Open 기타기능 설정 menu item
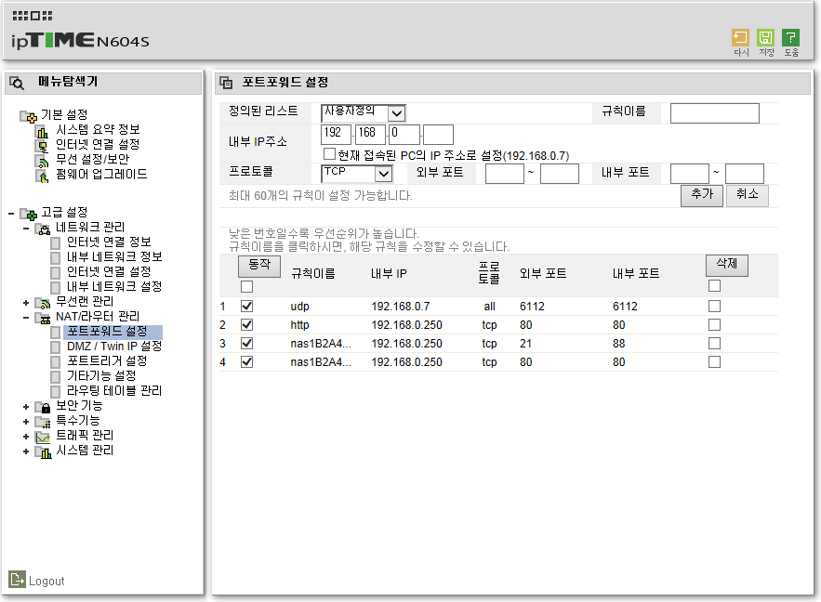This screenshot has width=821, height=602. (101, 376)
